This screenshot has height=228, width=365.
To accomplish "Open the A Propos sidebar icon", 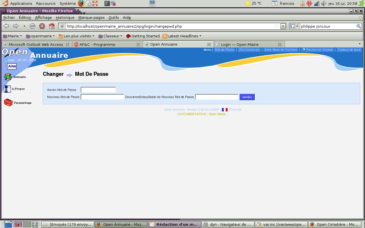I will [7, 89].
